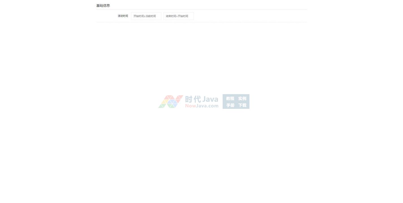Open 实例 in the watermark box
Viewport: 403px width, 203px height.
pyautogui.click(x=242, y=98)
